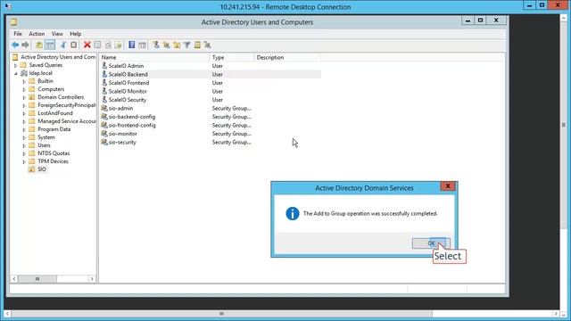Collapse the ldap.local domain node

coord(16,73)
